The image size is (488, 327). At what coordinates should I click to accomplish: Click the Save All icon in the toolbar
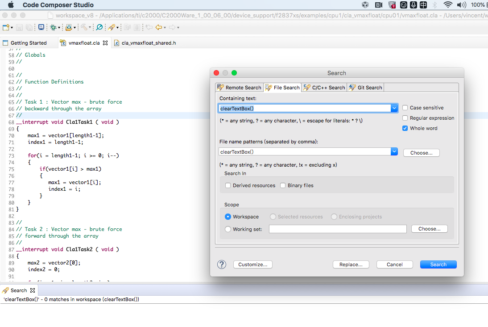click(29, 27)
